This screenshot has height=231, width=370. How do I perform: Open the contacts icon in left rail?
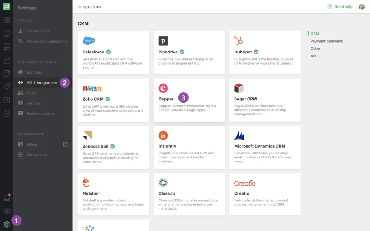7,100
